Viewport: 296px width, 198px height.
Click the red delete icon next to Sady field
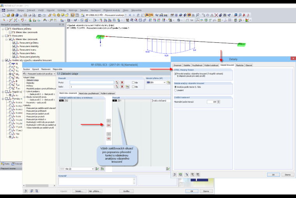[122, 87]
